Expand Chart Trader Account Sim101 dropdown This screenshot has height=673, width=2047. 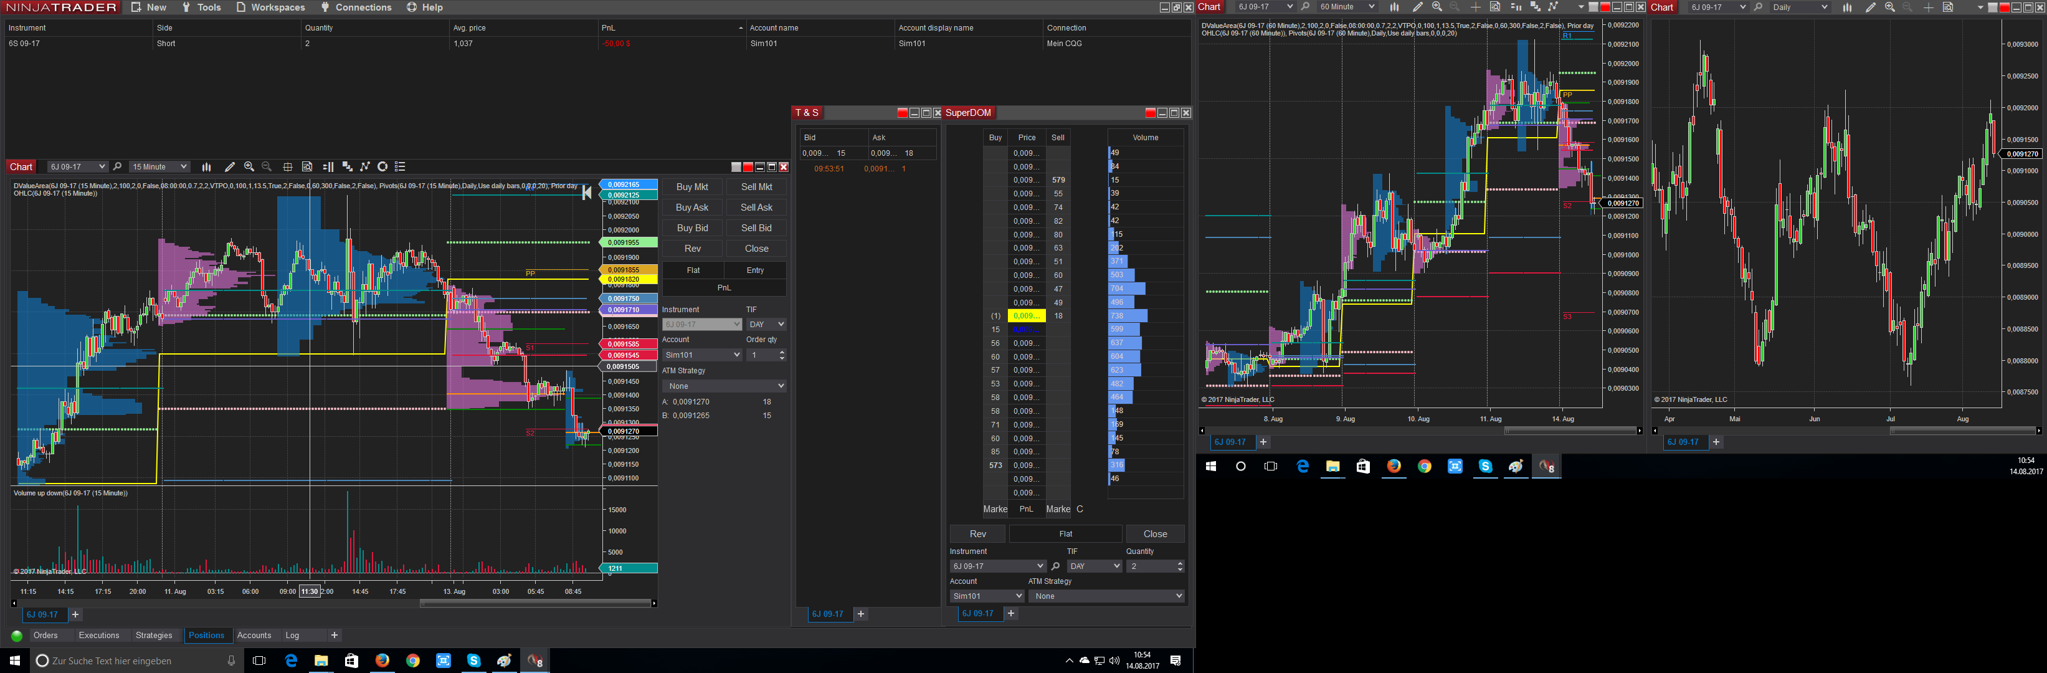701,355
